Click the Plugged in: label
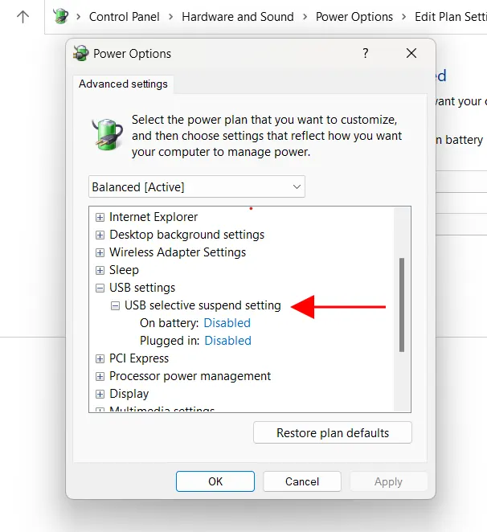Screen dimensions: 487x532 (170, 341)
